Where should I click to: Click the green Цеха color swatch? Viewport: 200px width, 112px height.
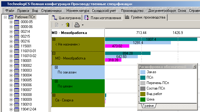coord(143,99)
